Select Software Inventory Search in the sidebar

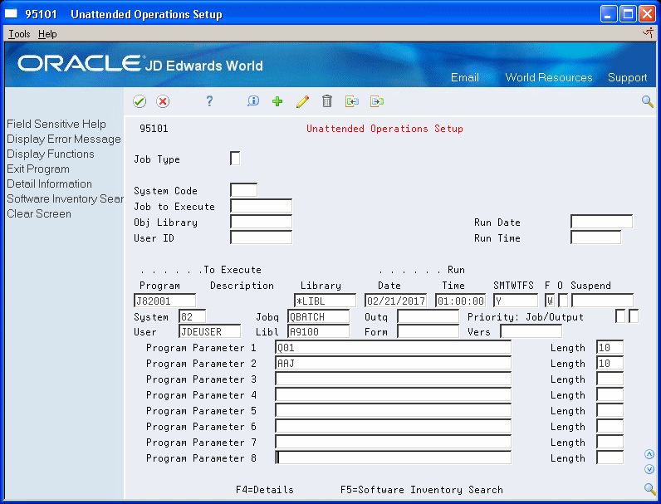65,199
